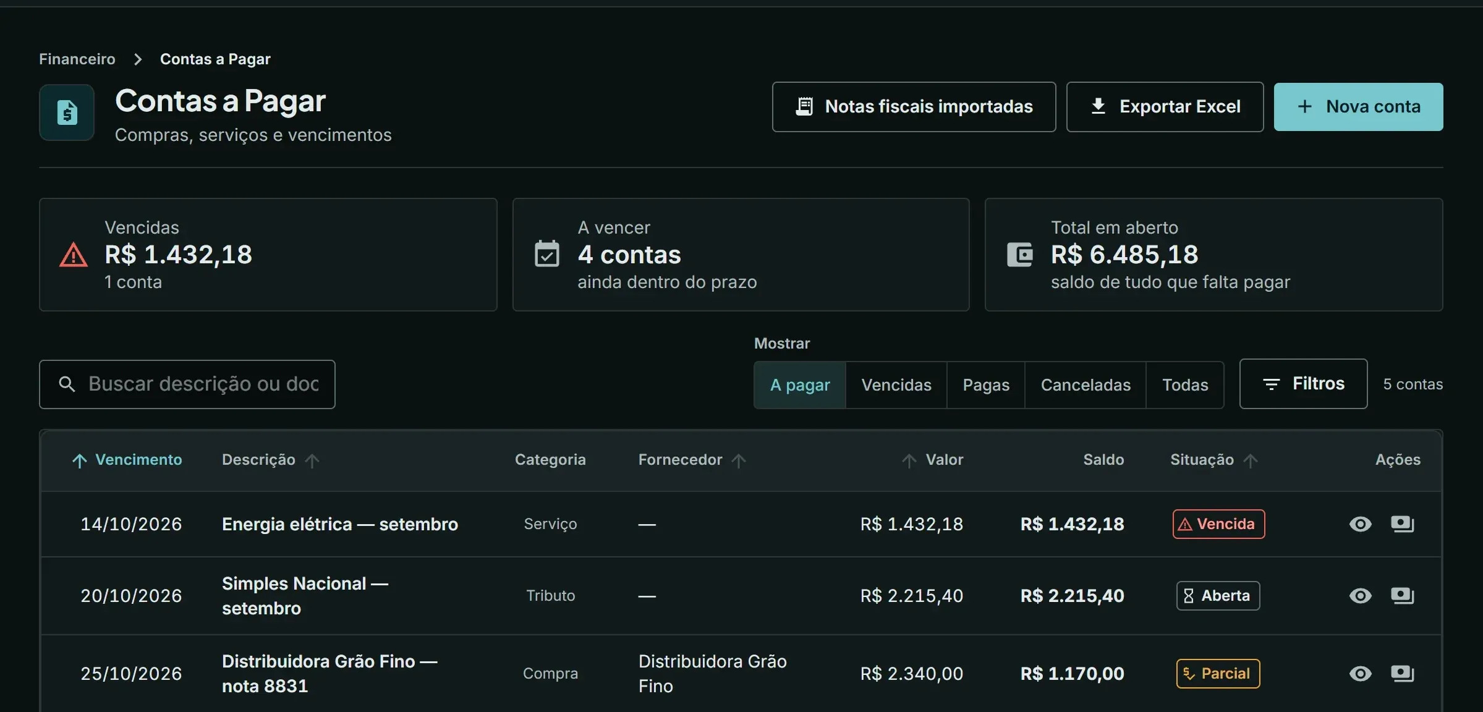Click the Vencidas R$ 1.432,18 summary card
Viewport: 1483px width, 712px height.
click(x=268, y=255)
